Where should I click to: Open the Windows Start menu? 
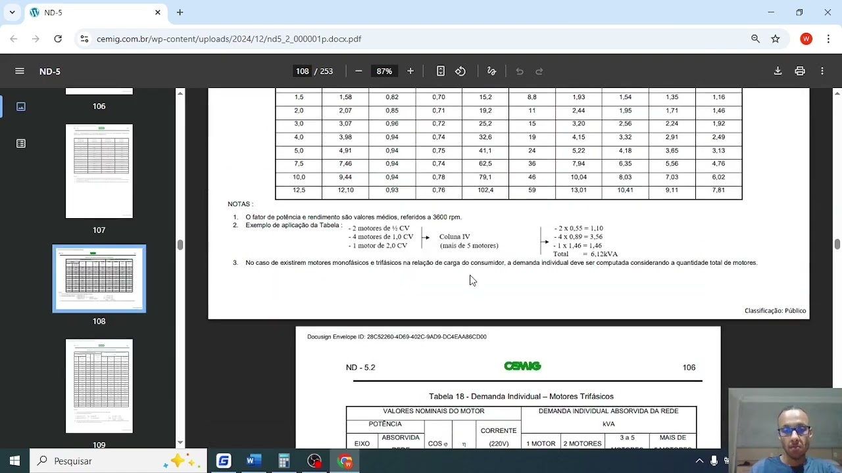[14, 461]
